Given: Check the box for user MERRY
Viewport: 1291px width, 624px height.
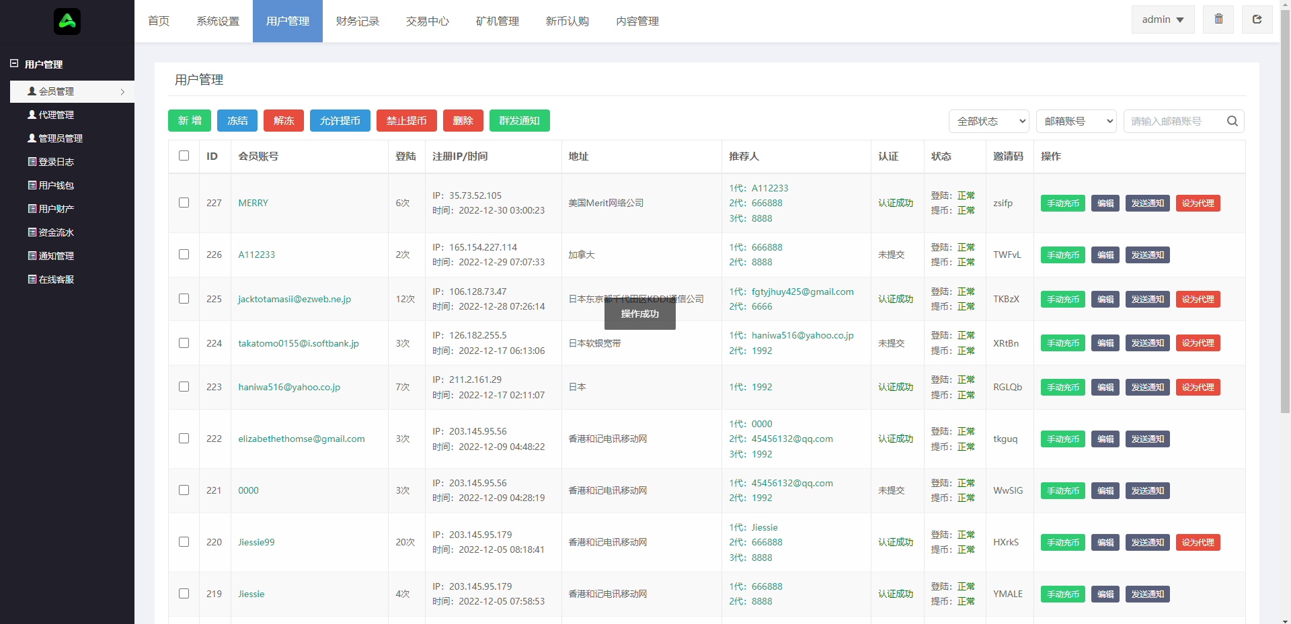Looking at the screenshot, I should tap(184, 203).
